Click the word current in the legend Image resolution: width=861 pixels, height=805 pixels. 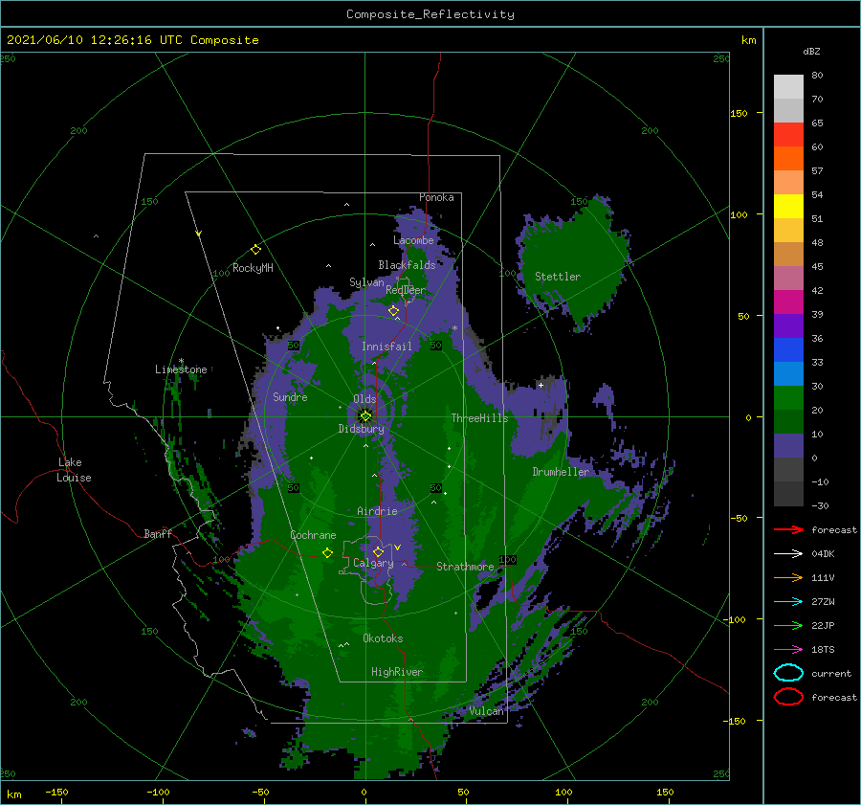click(x=831, y=673)
